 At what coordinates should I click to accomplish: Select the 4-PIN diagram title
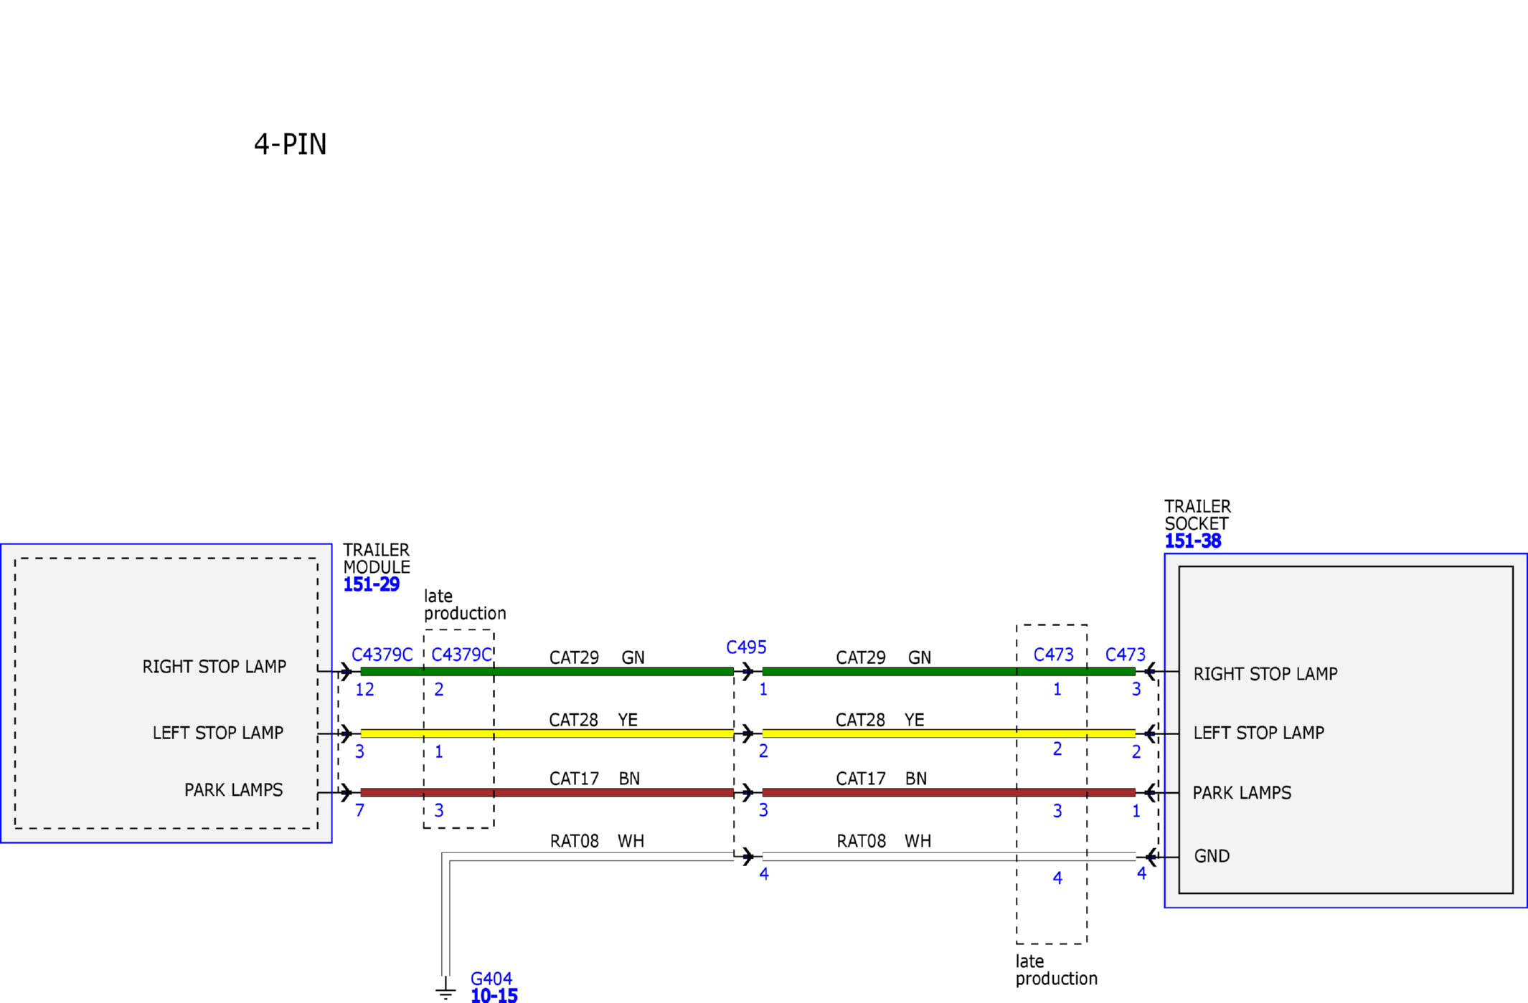pos(291,144)
